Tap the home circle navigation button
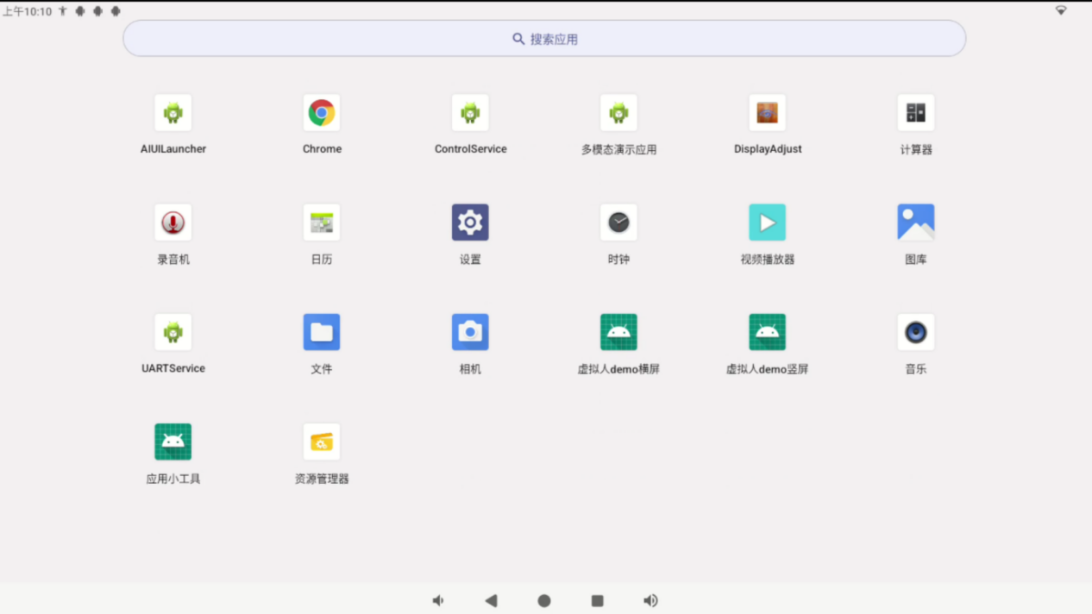Screen dimensions: 1092x614 [544, 601]
